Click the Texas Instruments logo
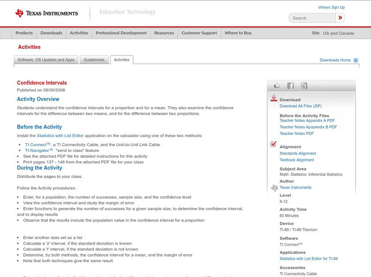Image resolution: width=371 pixels, height=277 pixels. (x=46, y=13)
